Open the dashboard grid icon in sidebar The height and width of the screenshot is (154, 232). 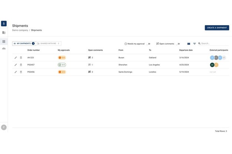[4, 41]
